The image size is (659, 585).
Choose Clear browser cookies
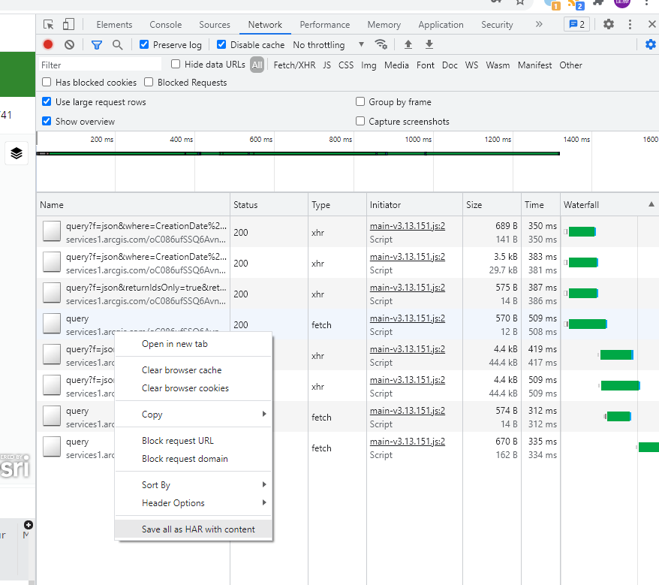(x=194, y=388)
